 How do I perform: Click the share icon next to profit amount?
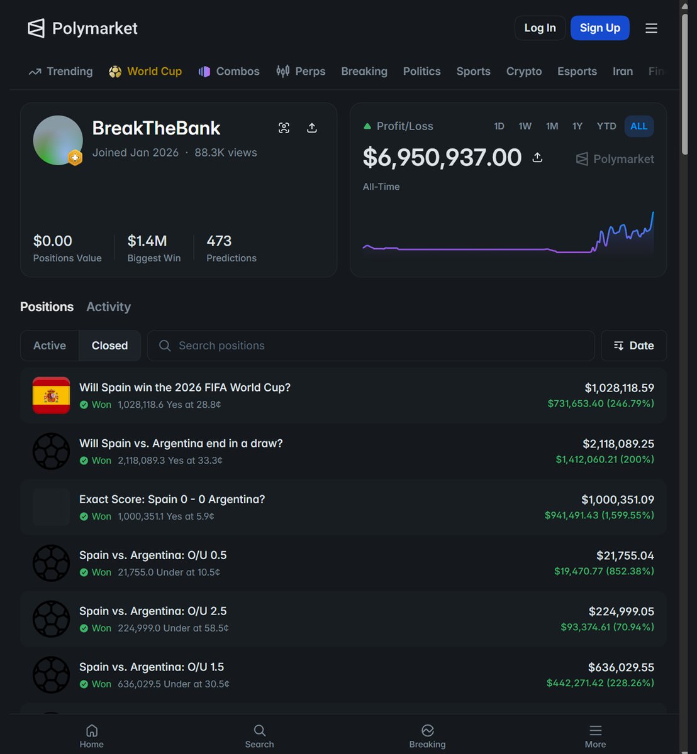click(x=537, y=157)
